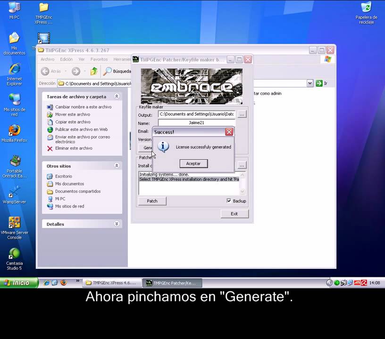This screenshot has width=385, height=339.
Task: Select the Portable Ontrack desktop icon
Action: 14,167
